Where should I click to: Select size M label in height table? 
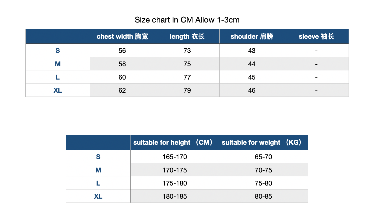point(98,170)
